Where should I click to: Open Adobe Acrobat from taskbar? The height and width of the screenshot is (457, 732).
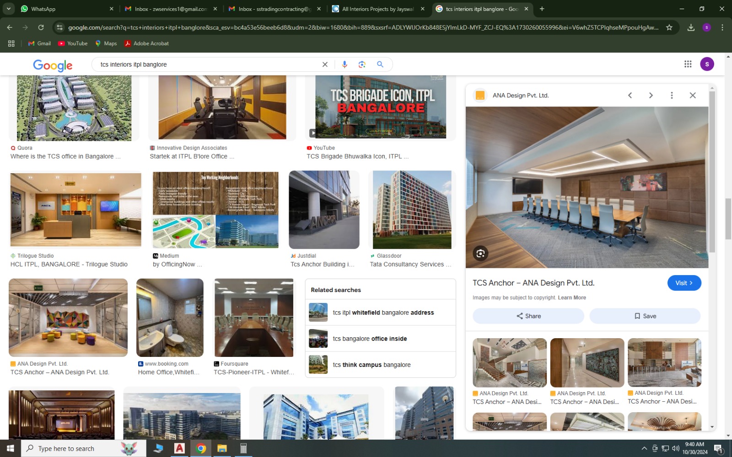coord(179,448)
